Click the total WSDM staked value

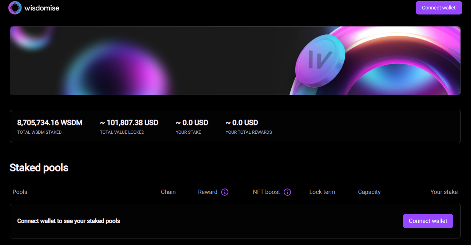tap(50, 123)
